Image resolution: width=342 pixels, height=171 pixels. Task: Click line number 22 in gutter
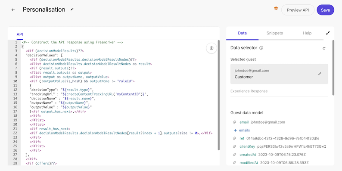[15, 133]
